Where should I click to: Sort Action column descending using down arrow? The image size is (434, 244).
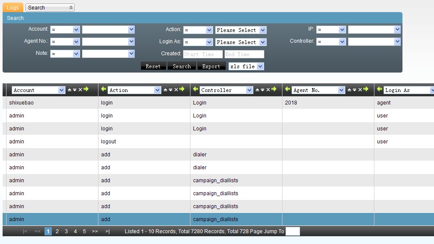(170, 90)
